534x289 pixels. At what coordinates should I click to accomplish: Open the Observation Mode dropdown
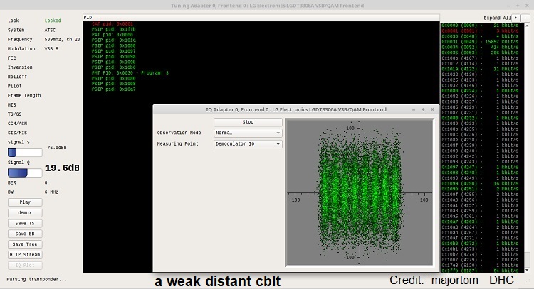[248, 133]
